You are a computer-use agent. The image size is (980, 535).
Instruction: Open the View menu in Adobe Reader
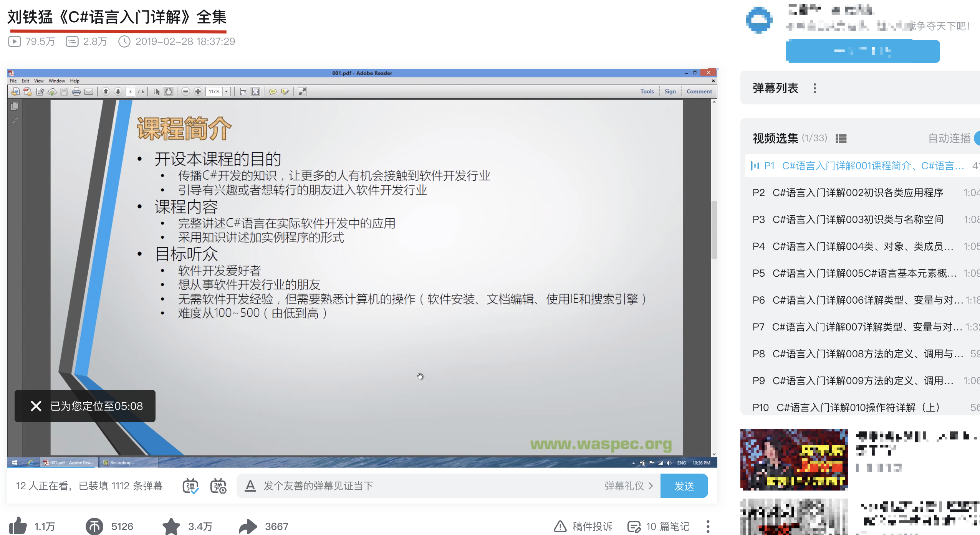pos(38,81)
